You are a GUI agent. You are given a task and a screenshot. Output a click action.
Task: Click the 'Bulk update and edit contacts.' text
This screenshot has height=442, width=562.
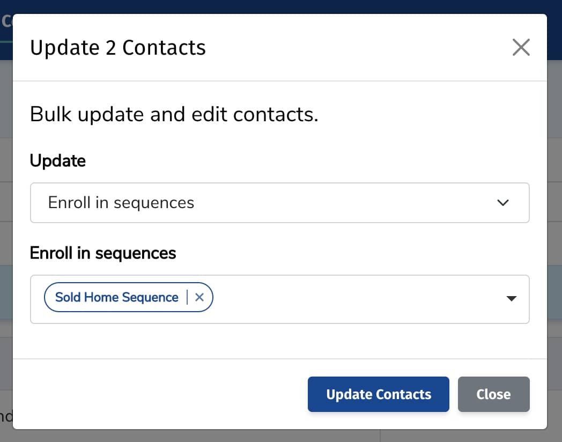[174, 114]
